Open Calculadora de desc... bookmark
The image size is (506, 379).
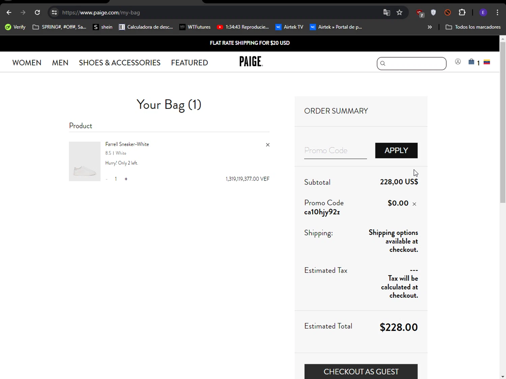[146, 27]
